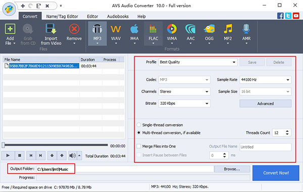This screenshot has height=192, width=303.
Task: Move selected file up in list
Action: click(x=52, y=155)
